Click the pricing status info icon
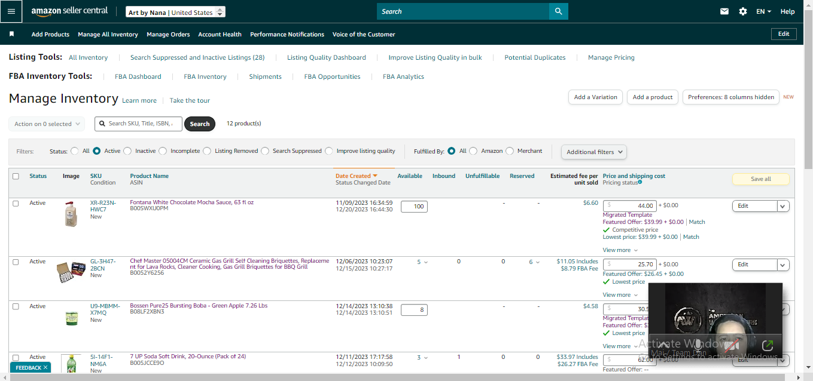Screen dimensions: 813x381 640,182
